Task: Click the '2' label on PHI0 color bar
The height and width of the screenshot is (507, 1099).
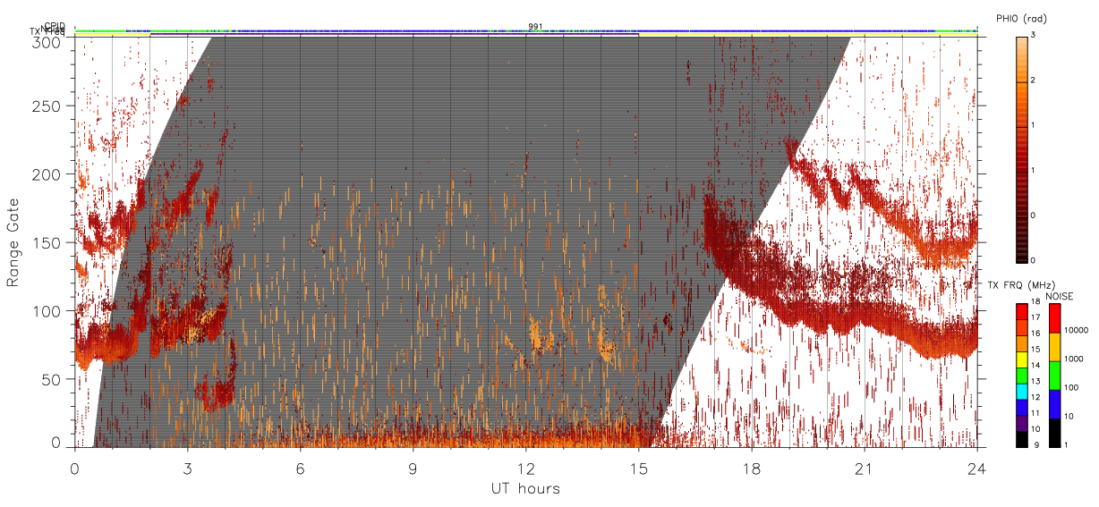Action: click(1034, 80)
